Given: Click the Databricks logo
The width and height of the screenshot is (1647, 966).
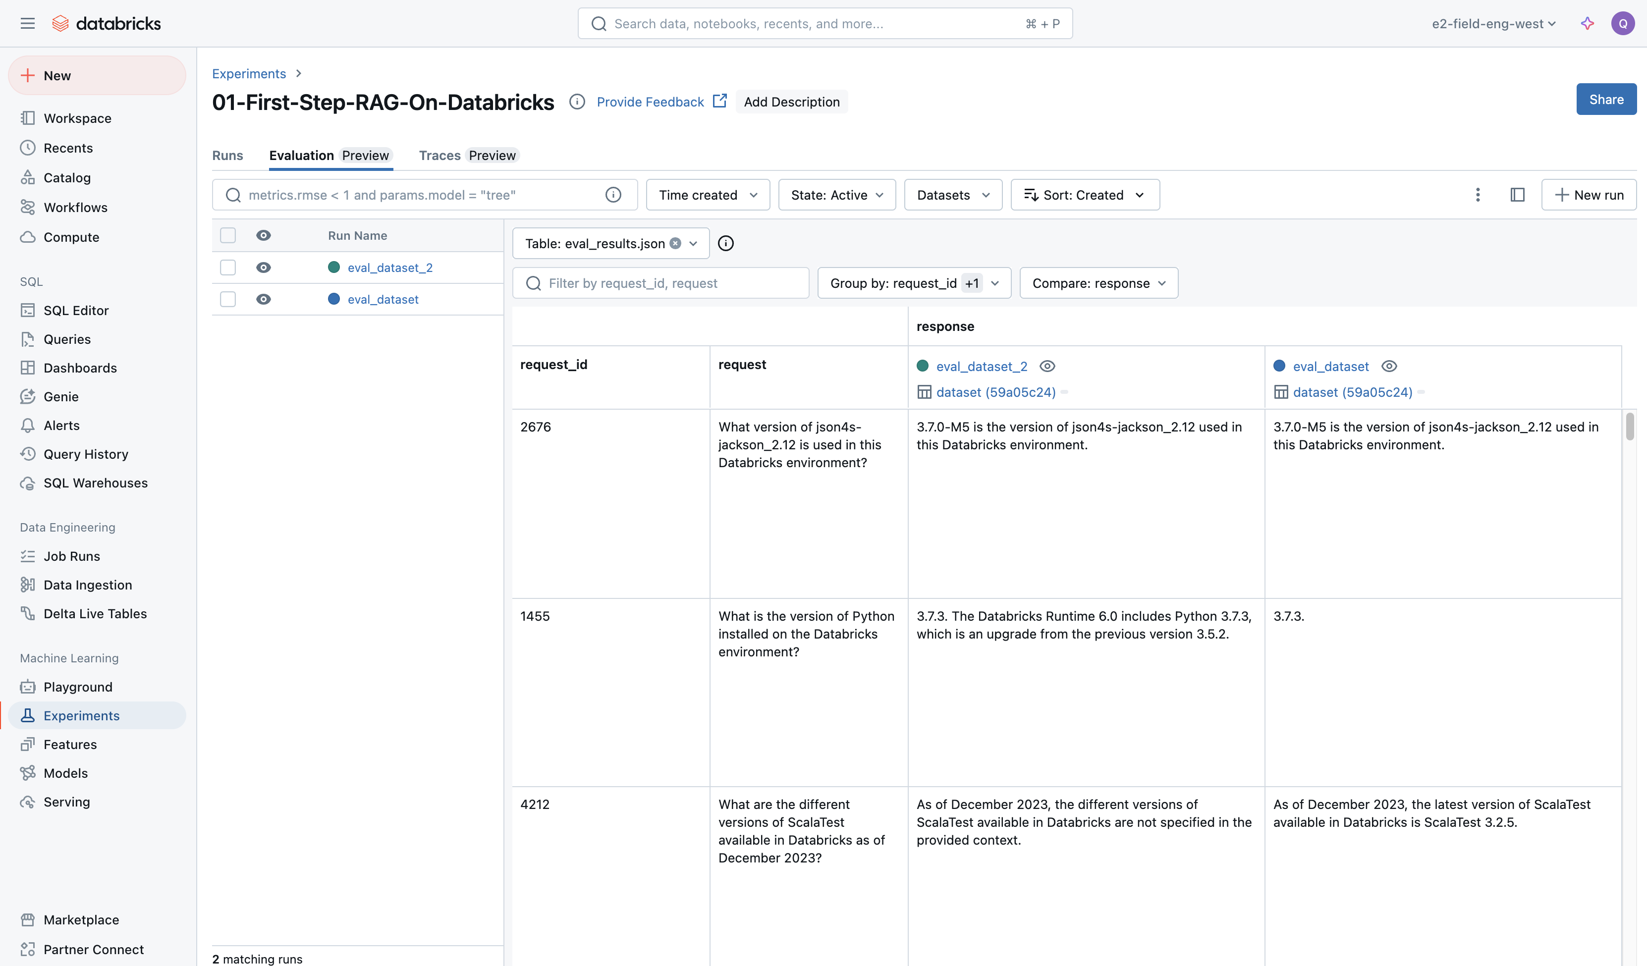Looking at the screenshot, I should tap(107, 23).
